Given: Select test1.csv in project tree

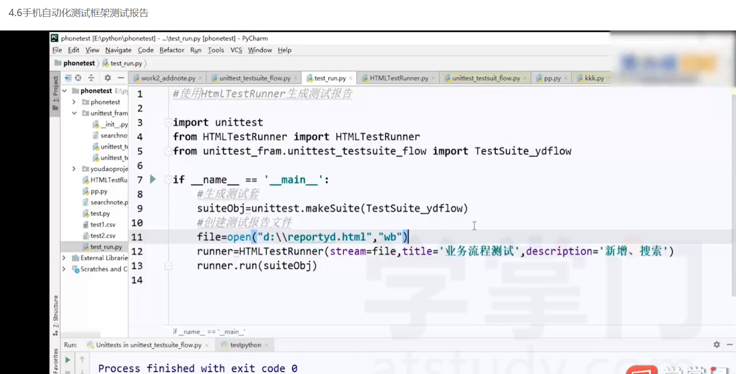Looking at the screenshot, I should [99, 225].
